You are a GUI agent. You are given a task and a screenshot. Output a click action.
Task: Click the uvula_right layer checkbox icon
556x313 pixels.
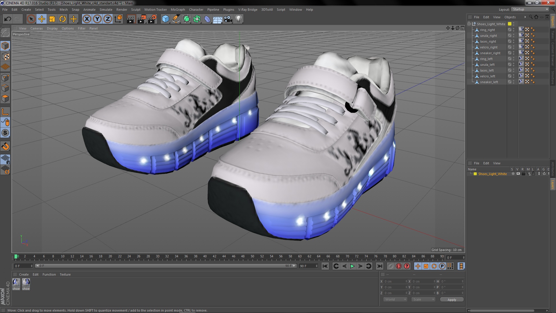509,36
